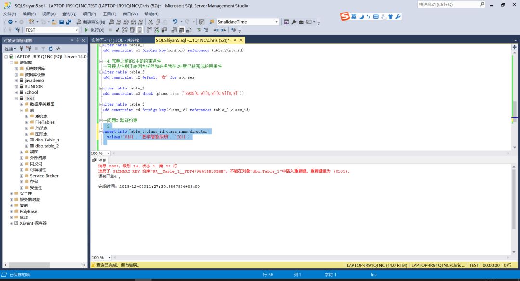Open the 查询(Q) menu
Screen dimensions: 520x281
coord(69,14)
